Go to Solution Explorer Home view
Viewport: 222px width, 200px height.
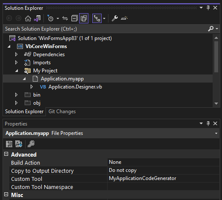click(x=28, y=18)
